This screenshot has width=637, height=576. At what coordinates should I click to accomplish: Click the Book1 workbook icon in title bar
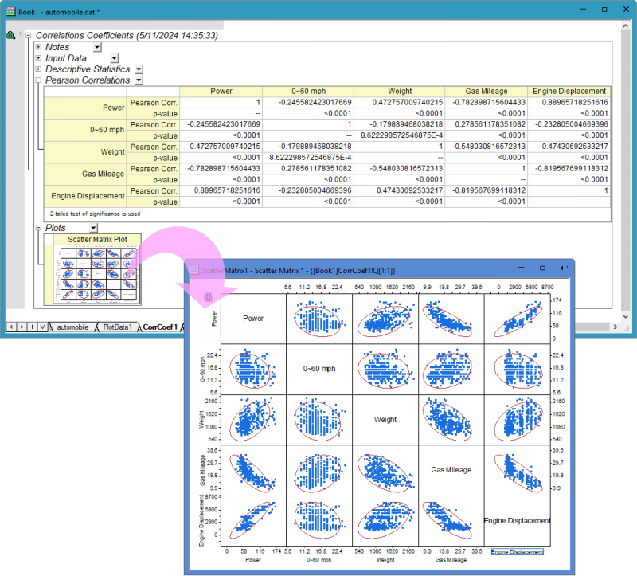[x=10, y=11]
